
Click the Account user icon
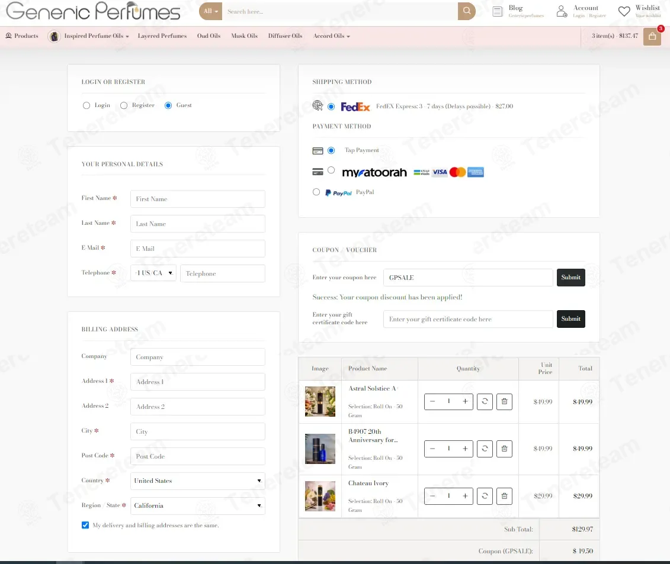pyautogui.click(x=562, y=11)
